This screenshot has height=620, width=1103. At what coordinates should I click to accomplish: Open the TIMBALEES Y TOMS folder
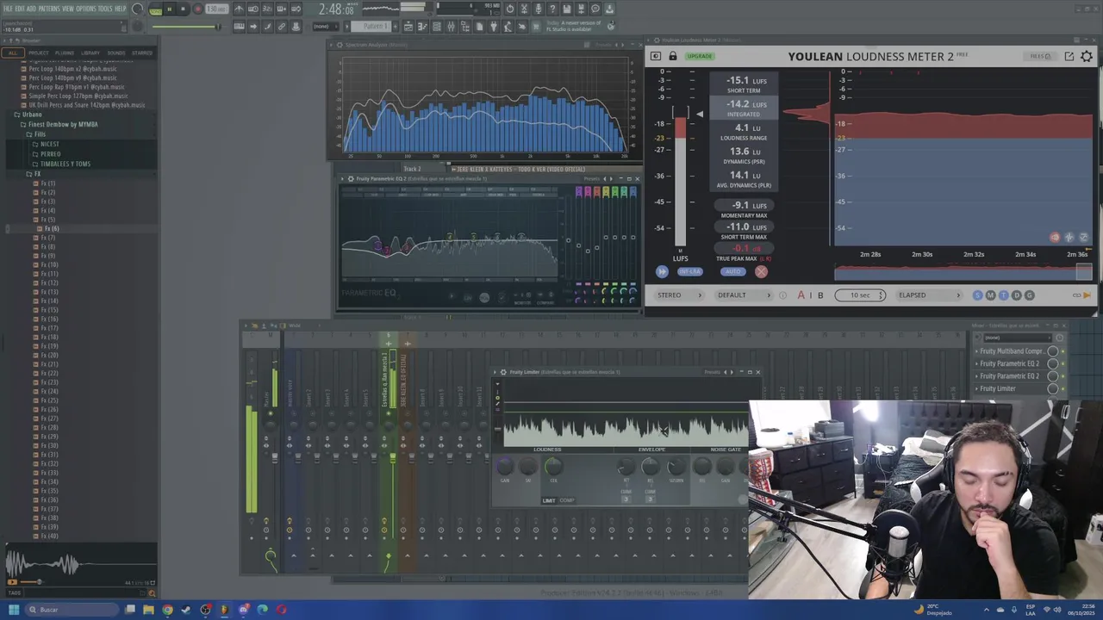[65, 164]
